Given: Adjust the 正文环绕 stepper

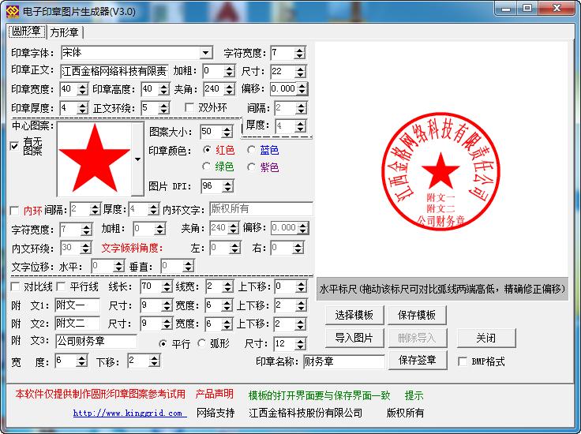Looking at the screenshot, I should point(163,108).
